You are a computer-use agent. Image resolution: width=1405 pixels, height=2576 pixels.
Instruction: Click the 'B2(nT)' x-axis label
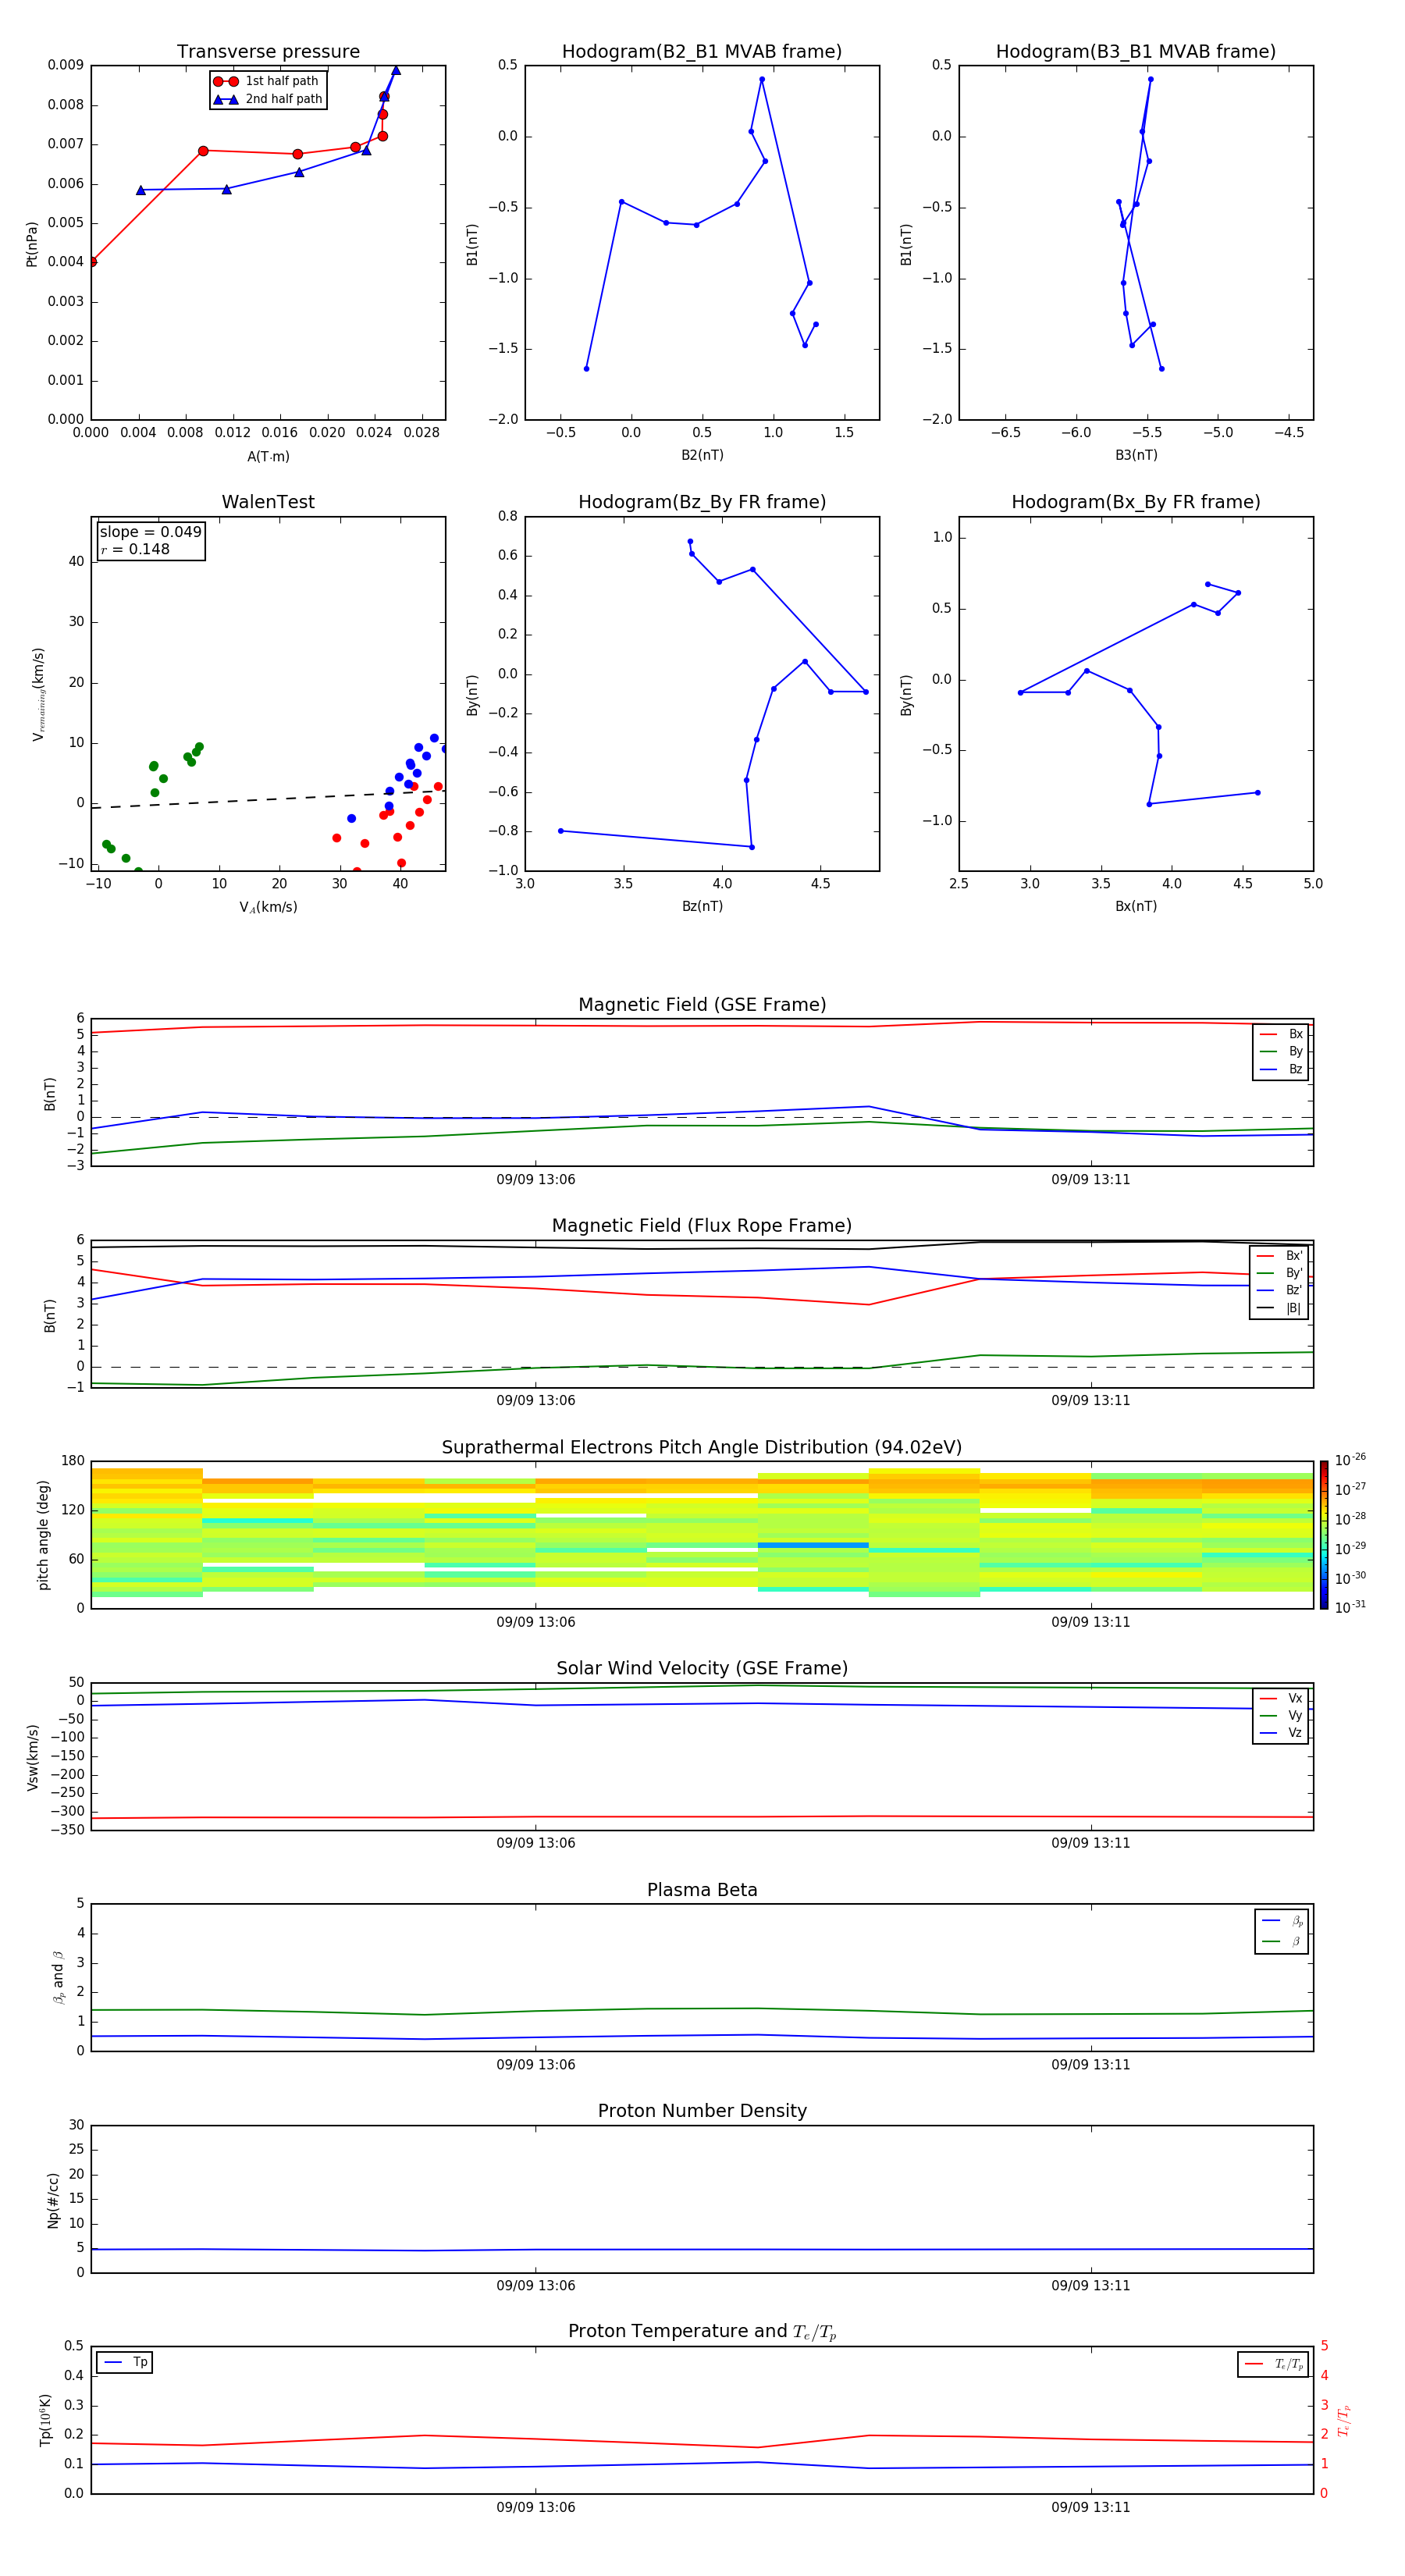(x=702, y=455)
